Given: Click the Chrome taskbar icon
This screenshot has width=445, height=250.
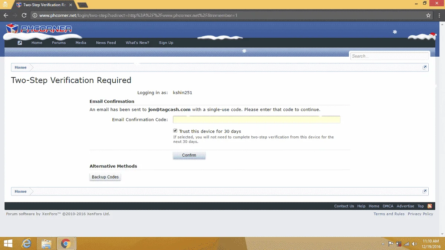Looking at the screenshot, I should (x=66, y=243).
